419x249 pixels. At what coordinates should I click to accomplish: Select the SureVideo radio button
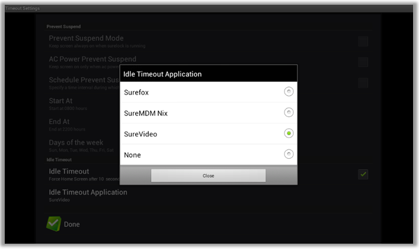[289, 133]
